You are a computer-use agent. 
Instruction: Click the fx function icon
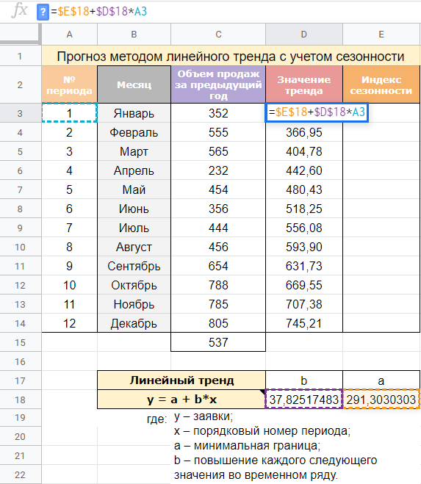(19, 11)
